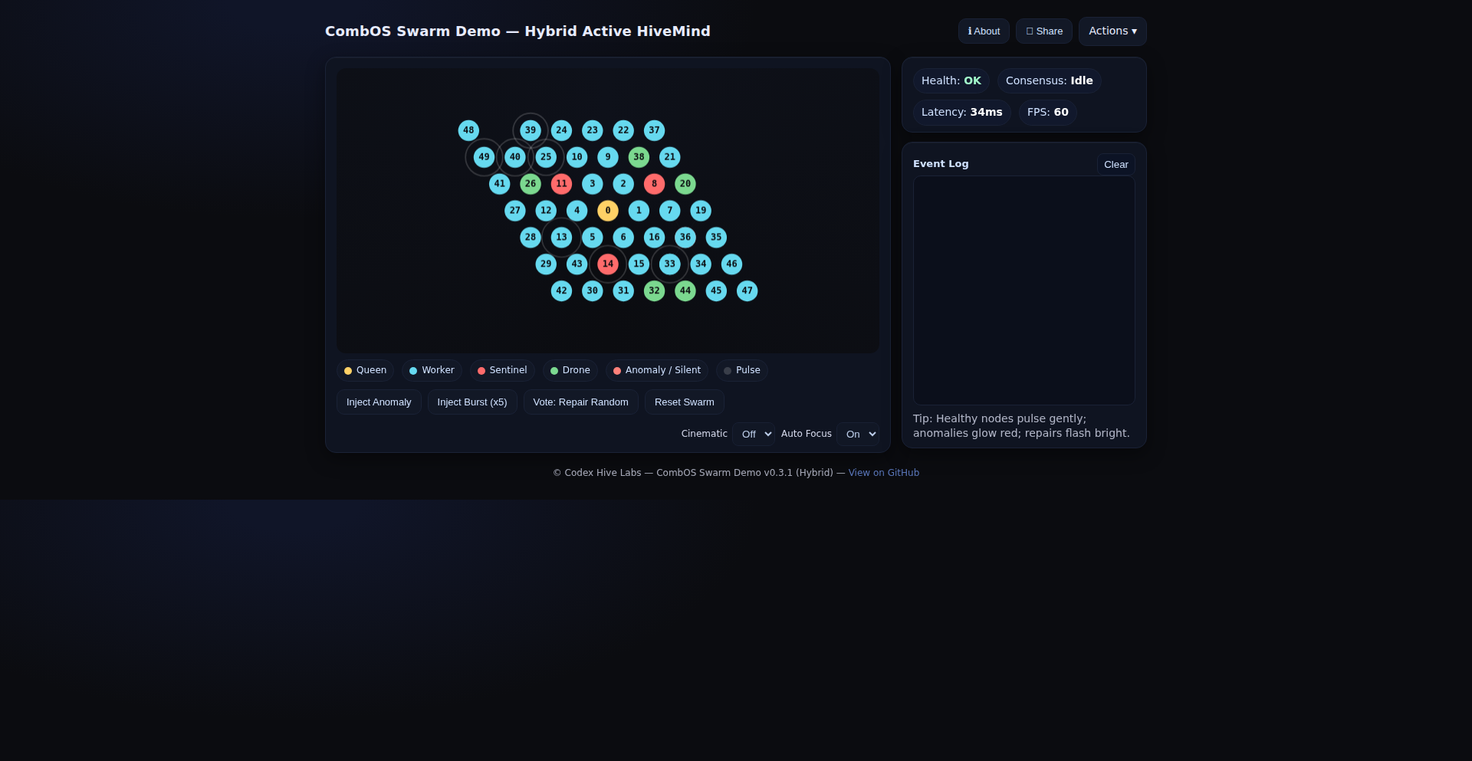Viewport: 1472px width, 761px height.
Task: Click the Latency: 34ms indicator
Action: (962, 113)
